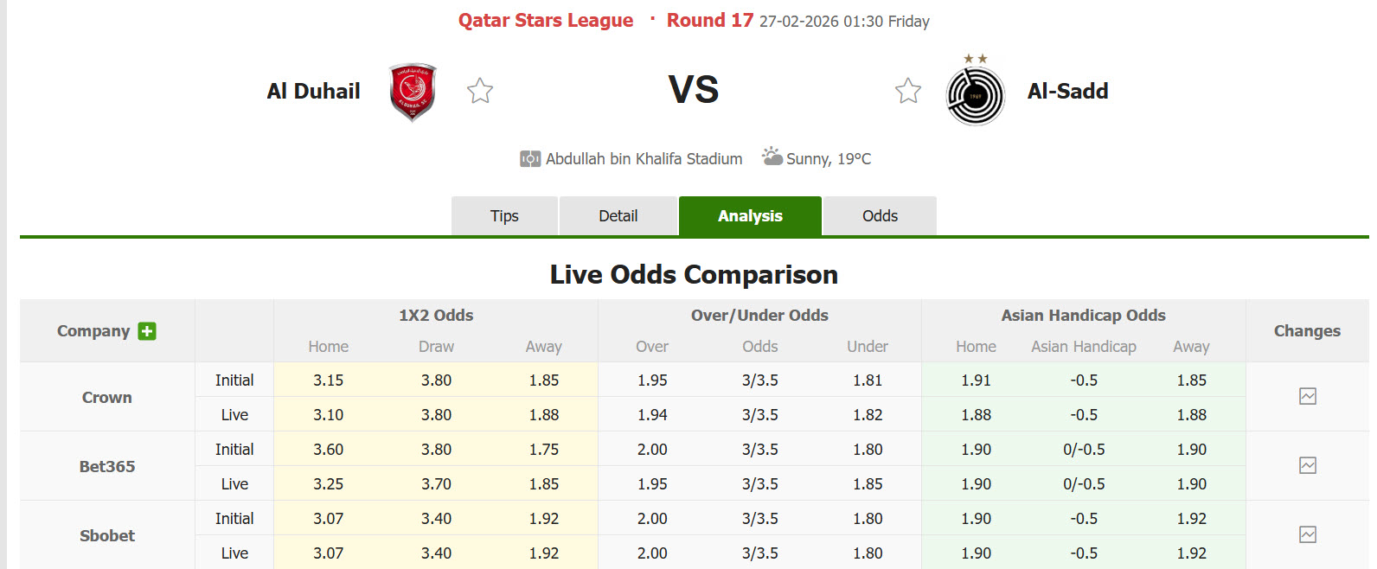Click the Al Duhail club crest

tap(412, 91)
